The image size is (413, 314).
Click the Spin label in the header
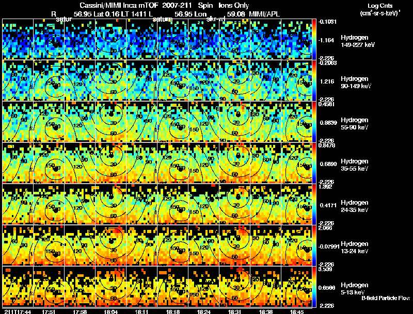[204, 6]
